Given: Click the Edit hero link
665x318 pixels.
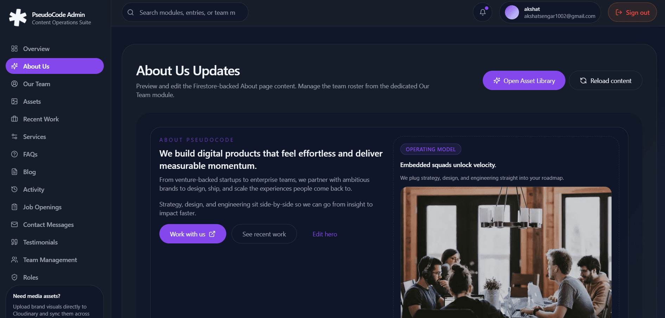Looking at the screenshot, I should pos(325,234).
